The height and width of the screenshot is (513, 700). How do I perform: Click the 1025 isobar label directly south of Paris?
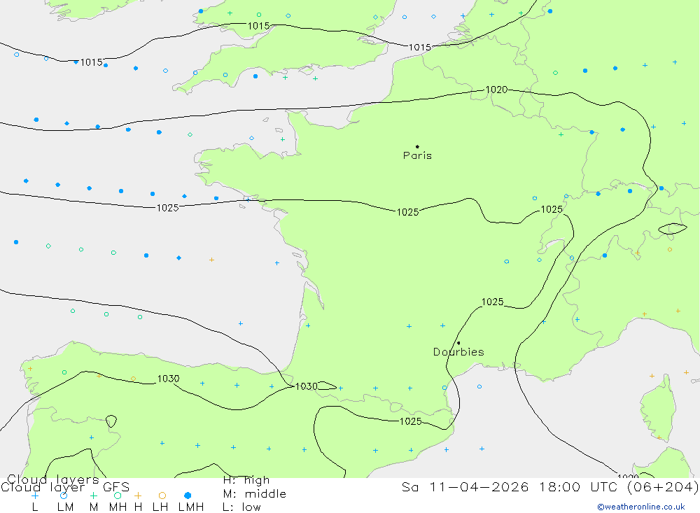(408, 212)
